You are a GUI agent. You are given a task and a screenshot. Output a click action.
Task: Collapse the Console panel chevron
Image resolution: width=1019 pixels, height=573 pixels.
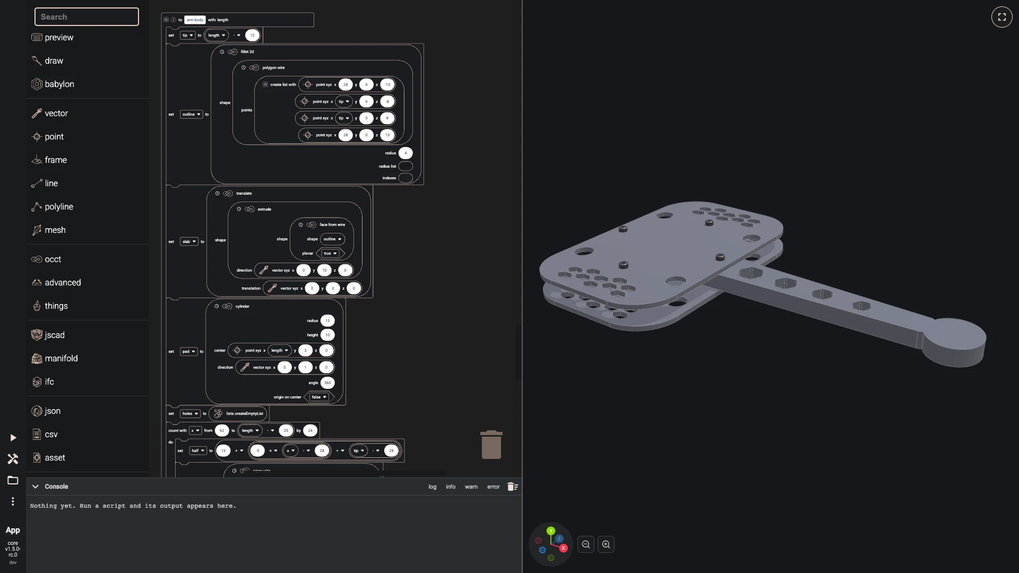pyautogui.click(x=35, y=487)
